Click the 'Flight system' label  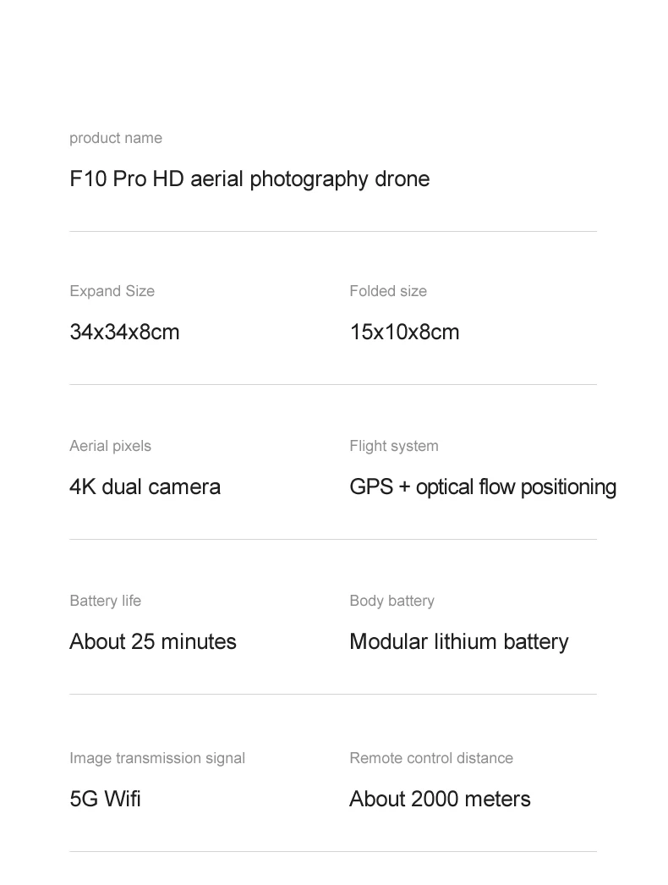394,446
